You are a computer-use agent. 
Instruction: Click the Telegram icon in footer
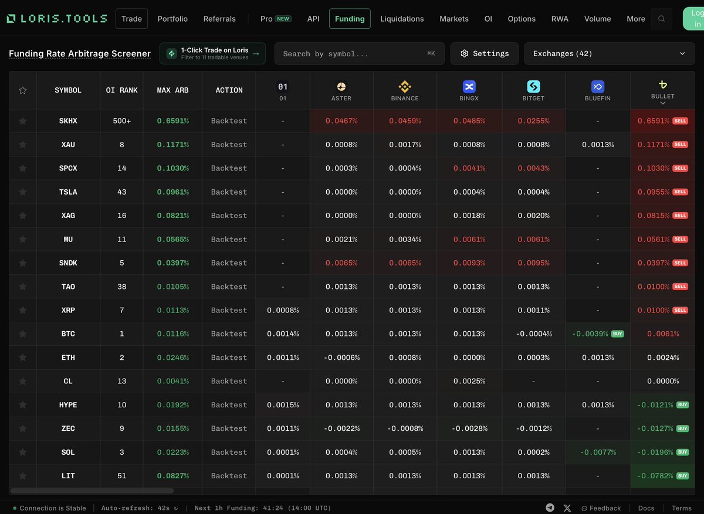550,508
